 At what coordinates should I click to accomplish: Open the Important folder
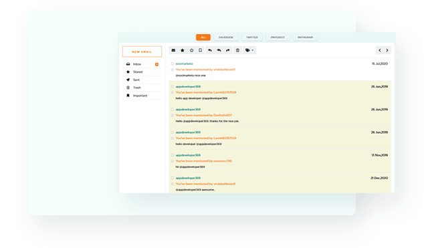(142, 96)
